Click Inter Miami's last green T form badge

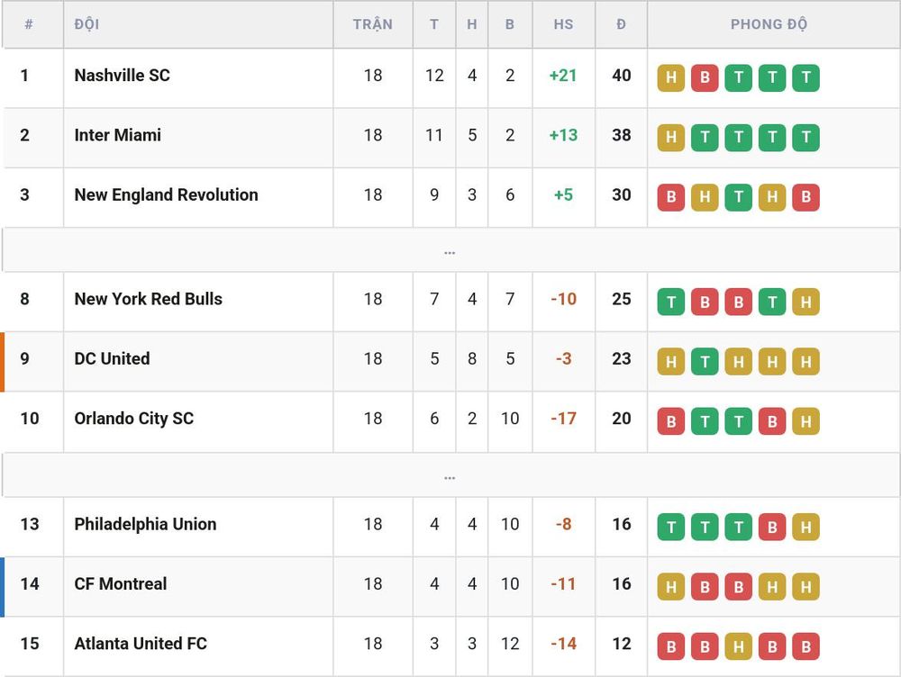coord(805,138)
